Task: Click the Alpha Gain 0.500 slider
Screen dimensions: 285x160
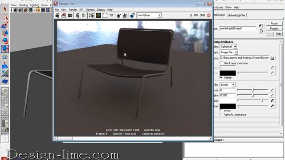Action: click(252, 95)
